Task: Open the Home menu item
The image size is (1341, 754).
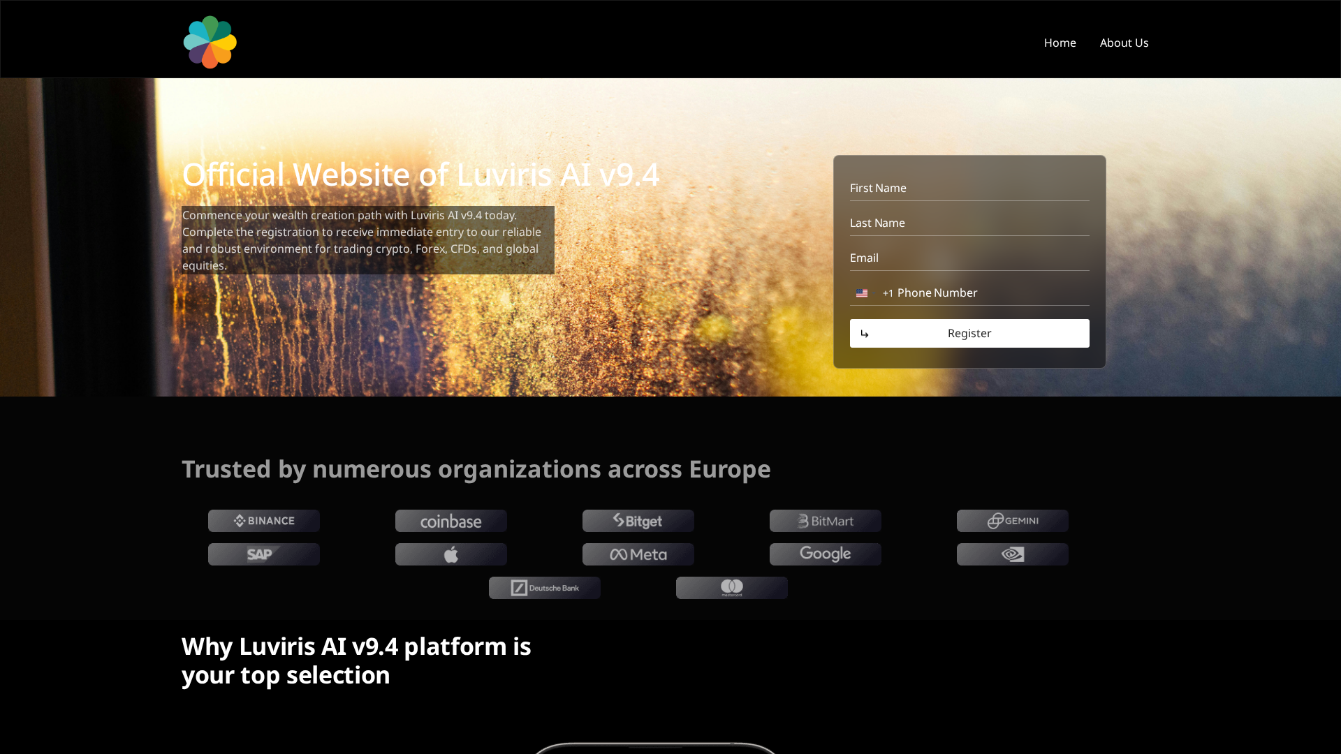Action: 1060,43
